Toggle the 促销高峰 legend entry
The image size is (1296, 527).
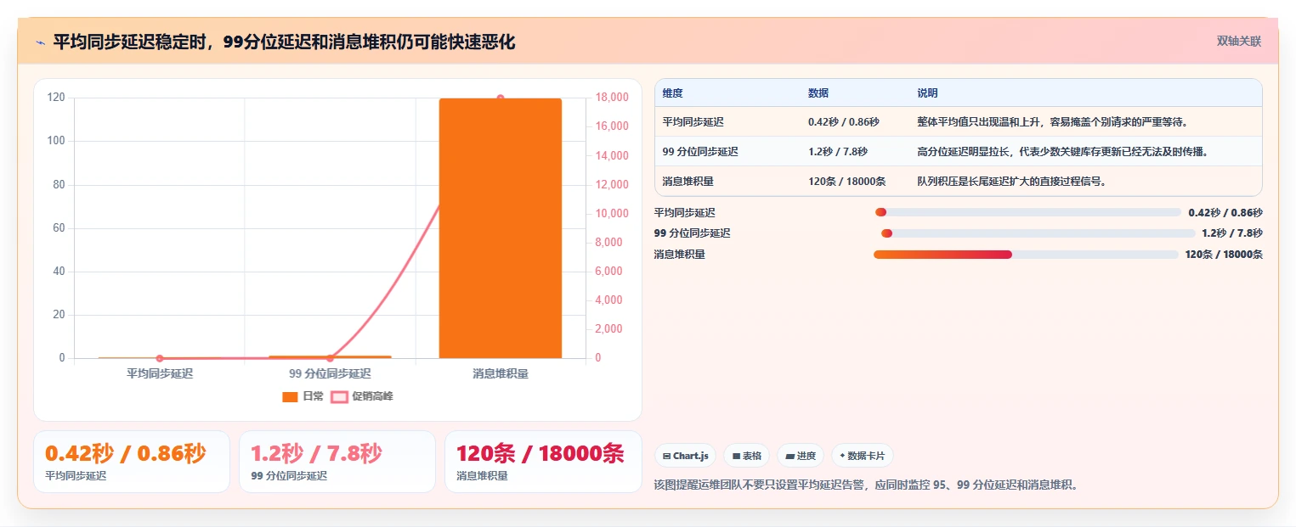362,396
